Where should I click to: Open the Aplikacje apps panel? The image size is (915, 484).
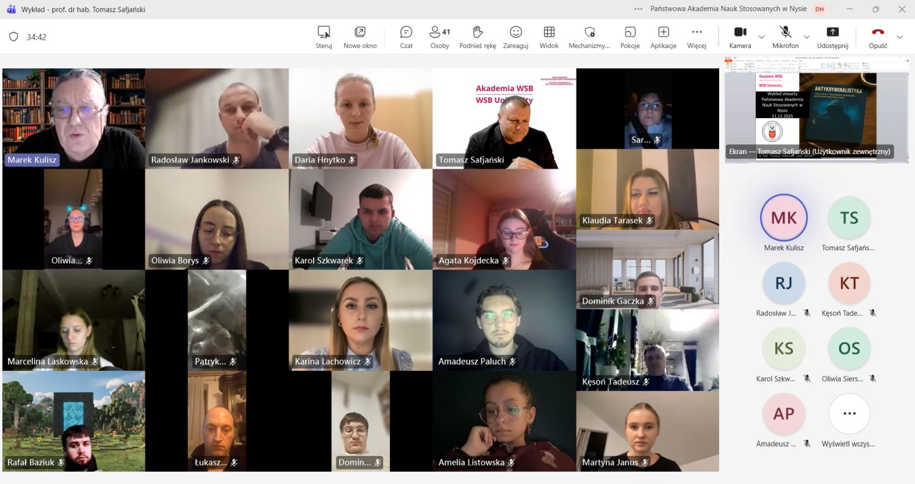(x=663, y=37)
